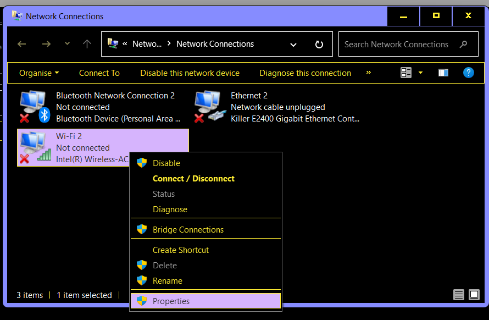The width and height of the screenshot is (489, 320).
Task: Click the Wi-Fi 2 adapter icon
Action: [33, 146]
